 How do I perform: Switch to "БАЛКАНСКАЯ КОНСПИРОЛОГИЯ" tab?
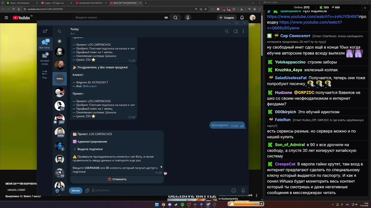(91, 3)
